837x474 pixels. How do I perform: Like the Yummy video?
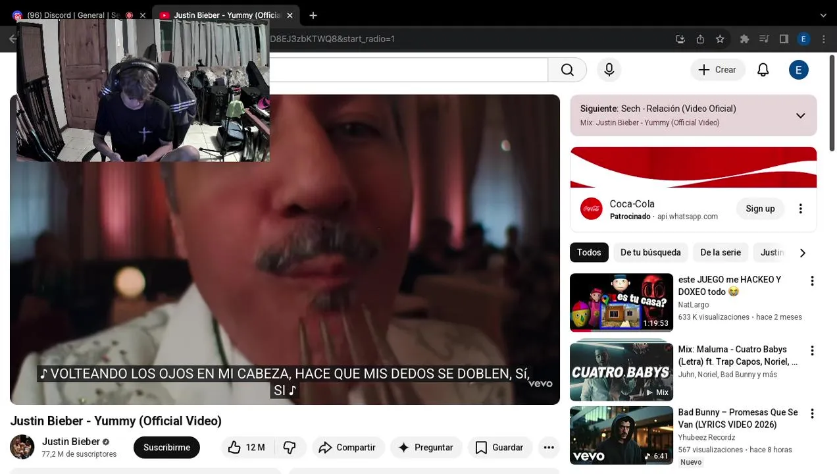247,448
